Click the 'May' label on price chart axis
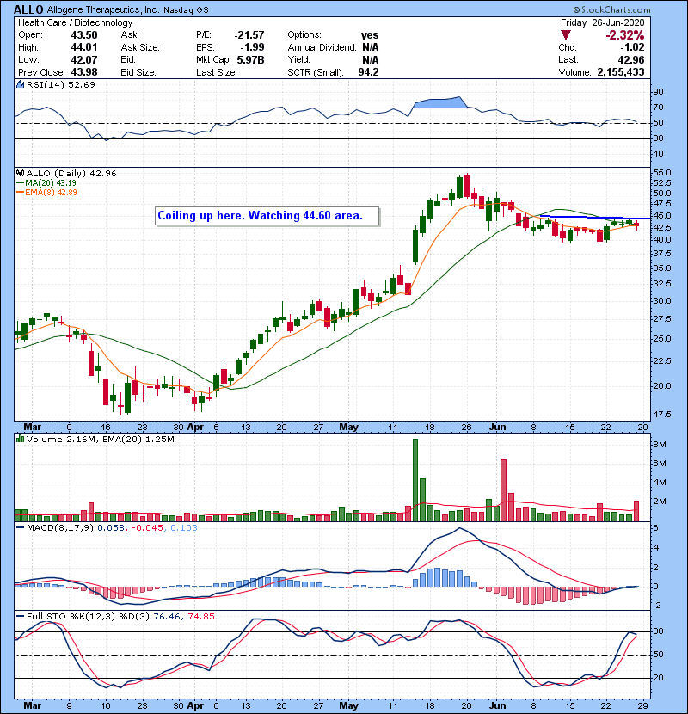 [349, 428]
